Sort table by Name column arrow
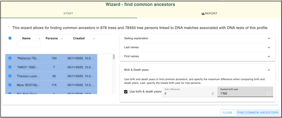This screenshot has width=282, height=118. pyautogui.click(x=39, y=39)
